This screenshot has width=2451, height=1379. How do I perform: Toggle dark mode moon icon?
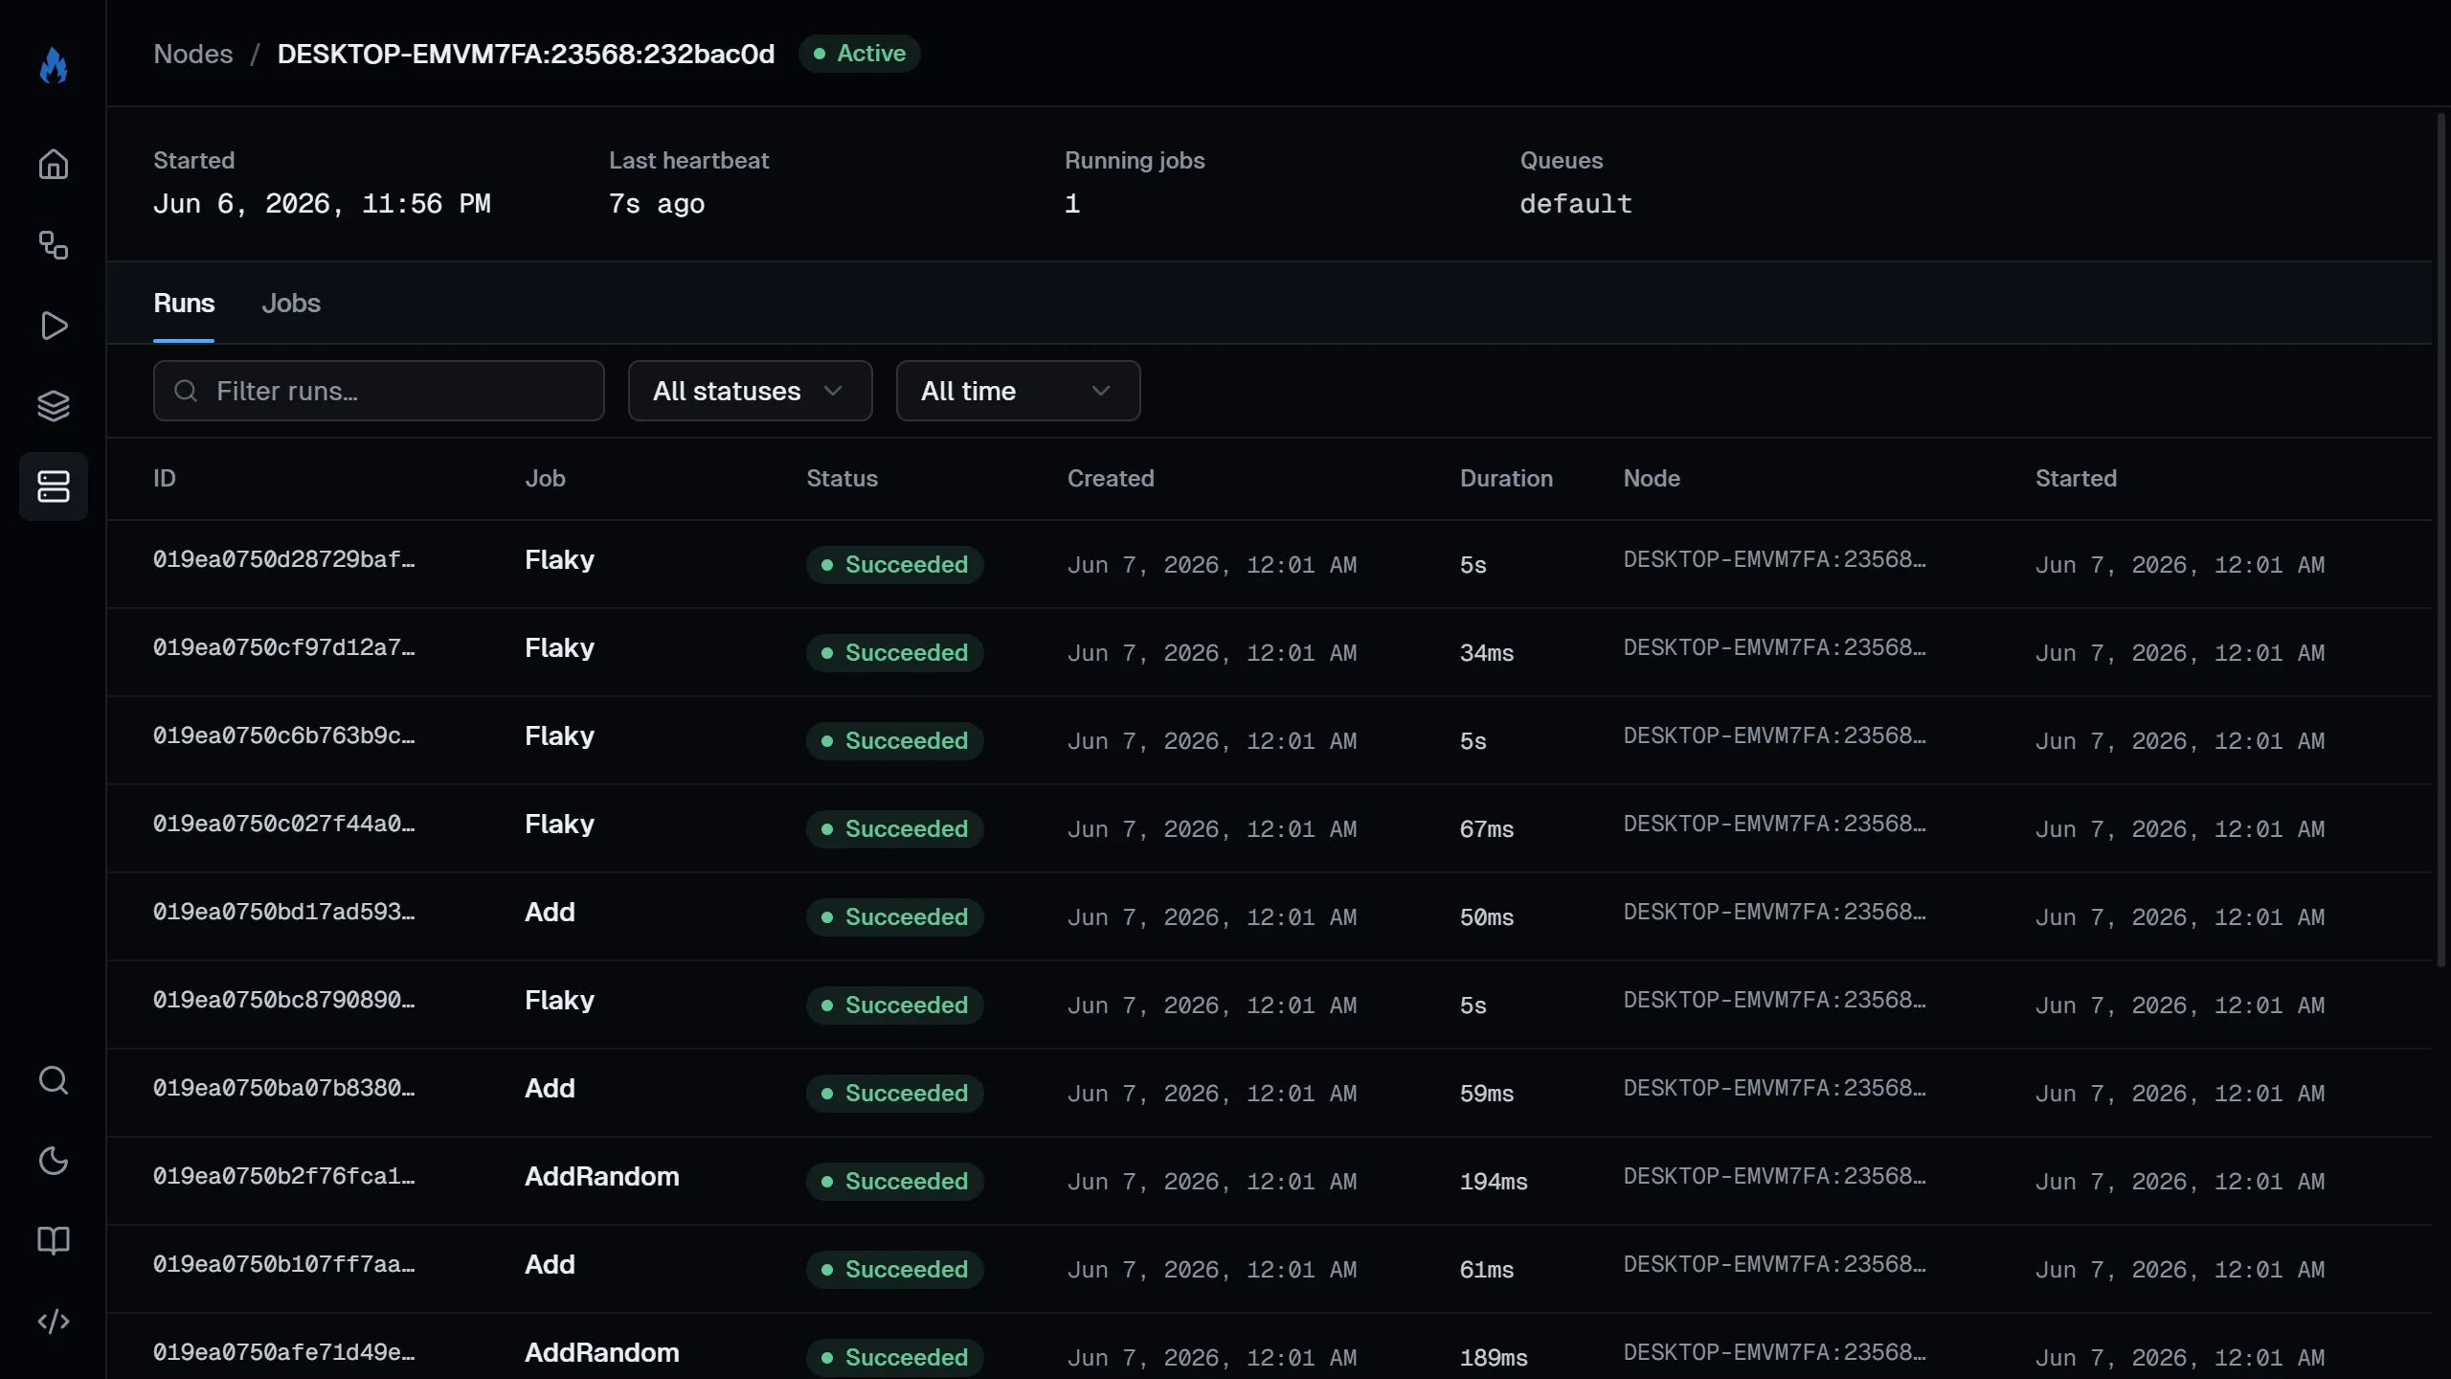pyautogui.click(x=54, y=1161)
